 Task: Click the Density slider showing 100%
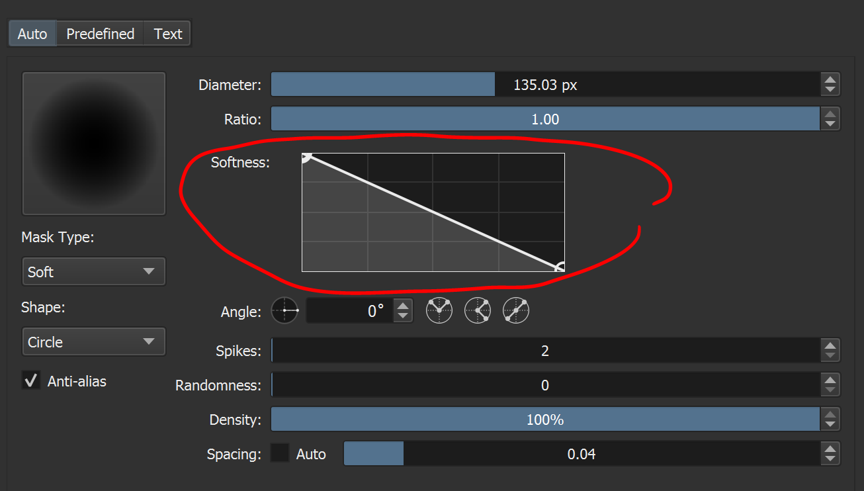[546, 420]
